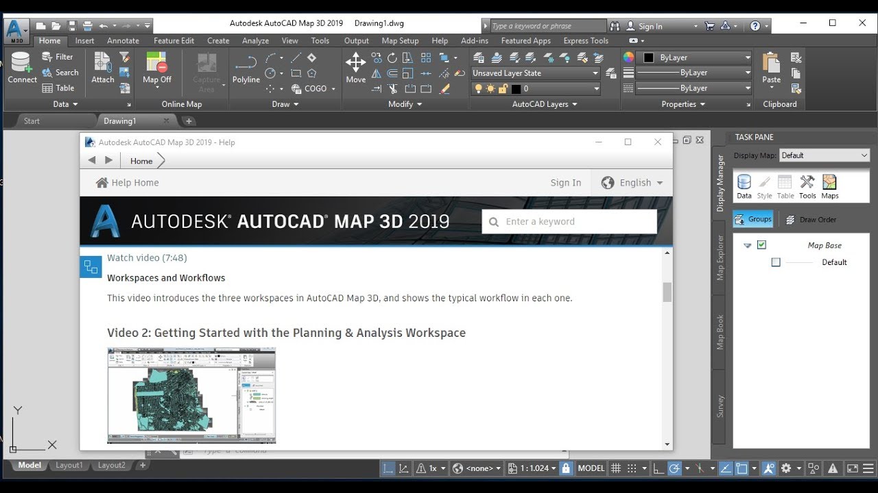
Task: Open the Filter tool in Data panel
Action: [x=58, y=57]
